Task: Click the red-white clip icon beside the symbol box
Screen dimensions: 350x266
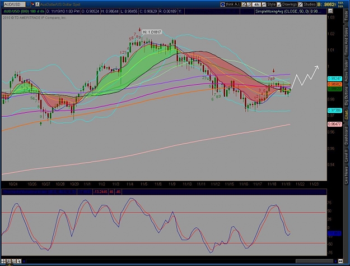Action: pos(33,4)
